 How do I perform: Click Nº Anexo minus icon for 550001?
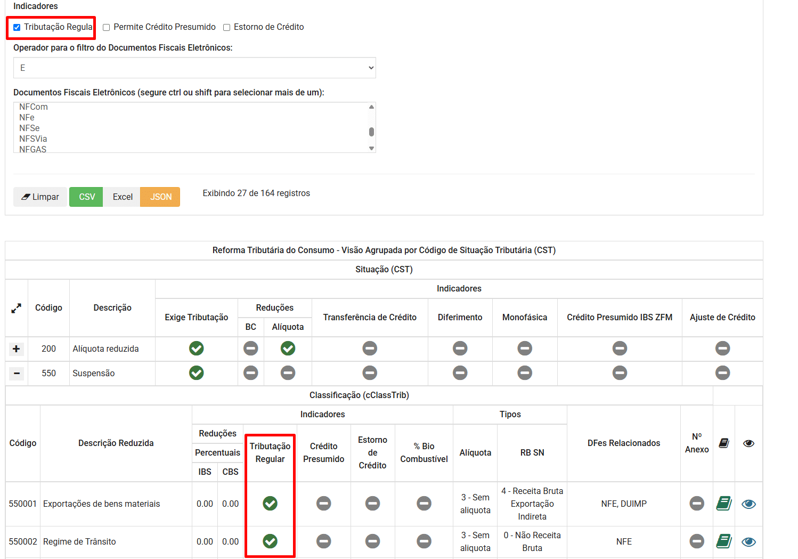click(697, 504)
